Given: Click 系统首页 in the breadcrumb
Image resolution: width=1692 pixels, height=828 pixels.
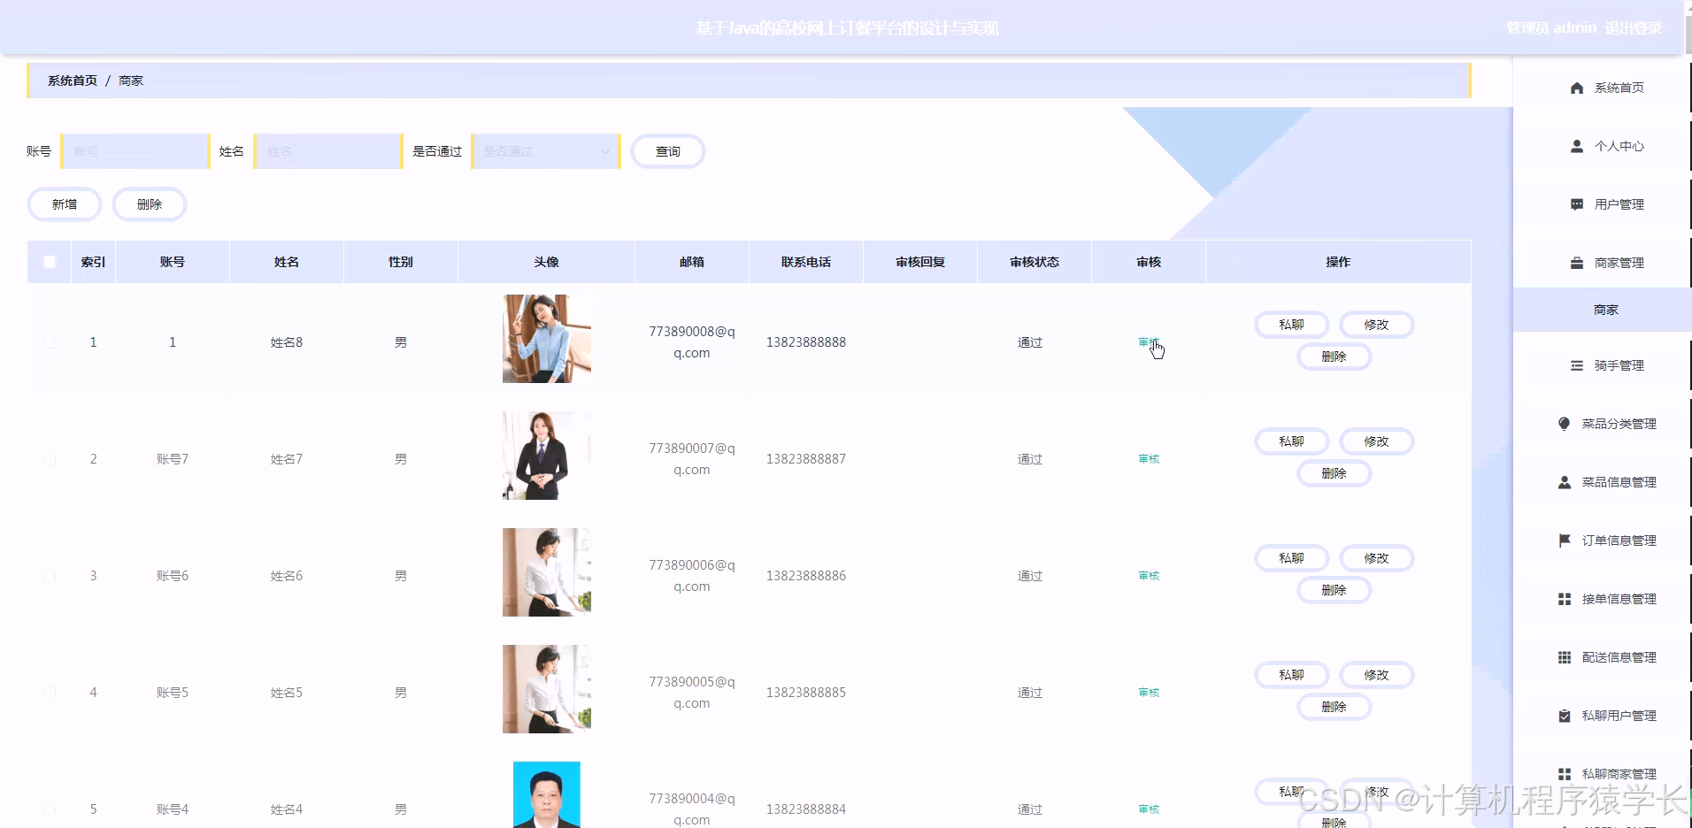Looking at the screenshot, I should click(x=72, y=80).
